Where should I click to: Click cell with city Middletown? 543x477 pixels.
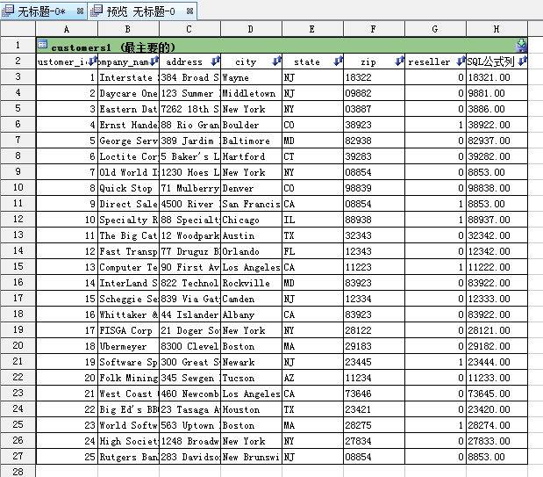coord(251,93)
